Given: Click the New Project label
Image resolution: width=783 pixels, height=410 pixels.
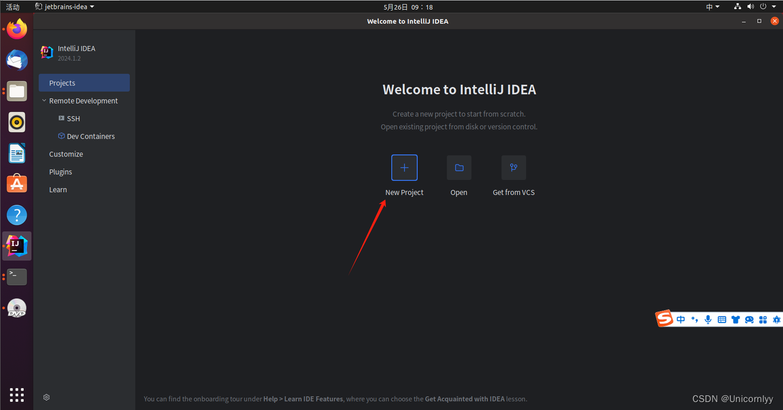Looking at the screenshot, I should (404, 192).
